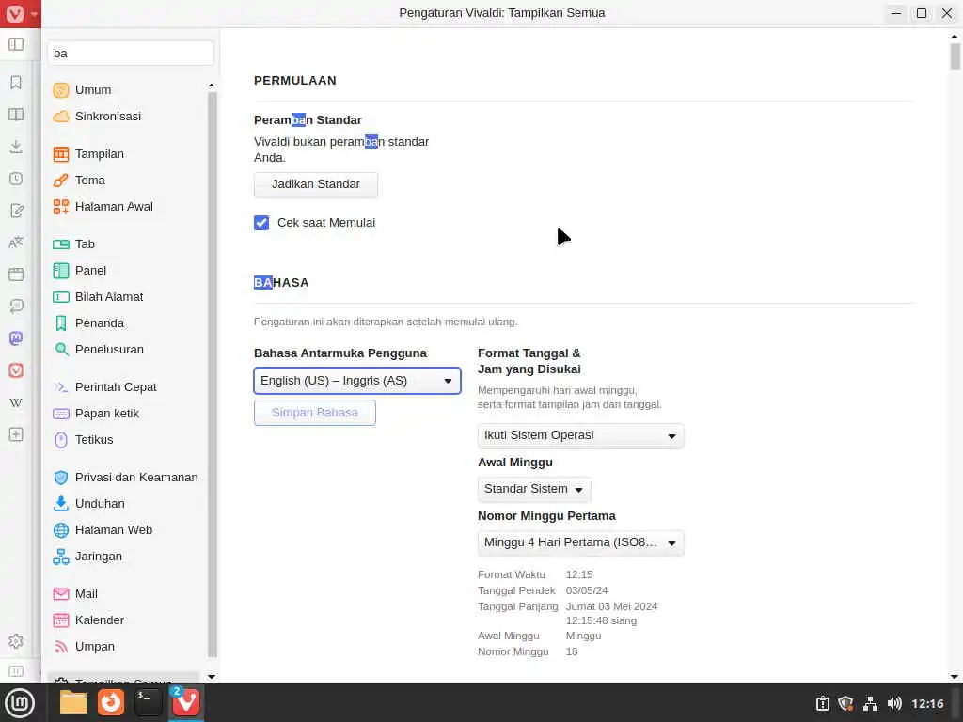Open the Reading List panel icon
The image size is (963, 722).
pos(16,114)
